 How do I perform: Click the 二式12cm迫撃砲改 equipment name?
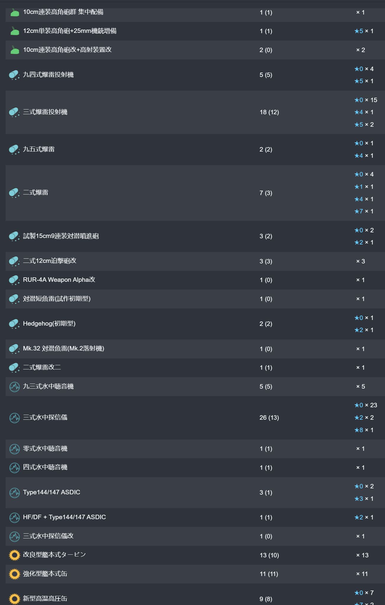[x=50, y=261]
